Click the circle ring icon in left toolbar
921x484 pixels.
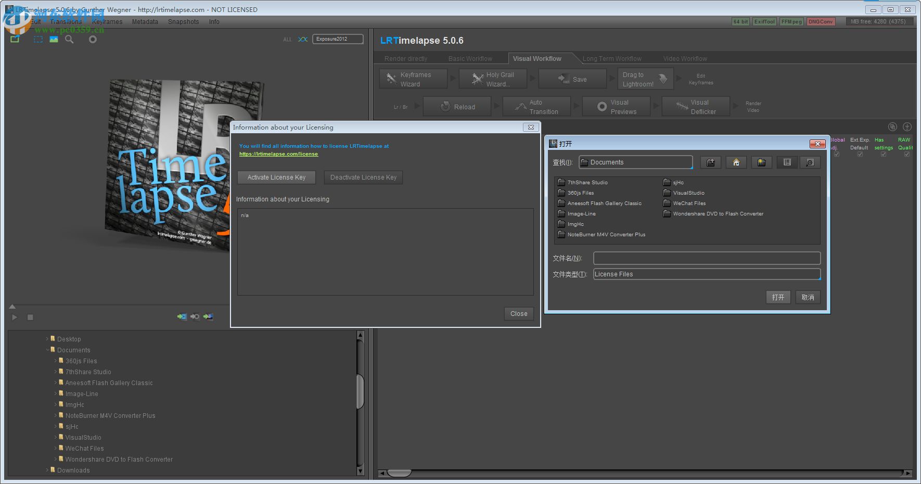coord(93,39)
